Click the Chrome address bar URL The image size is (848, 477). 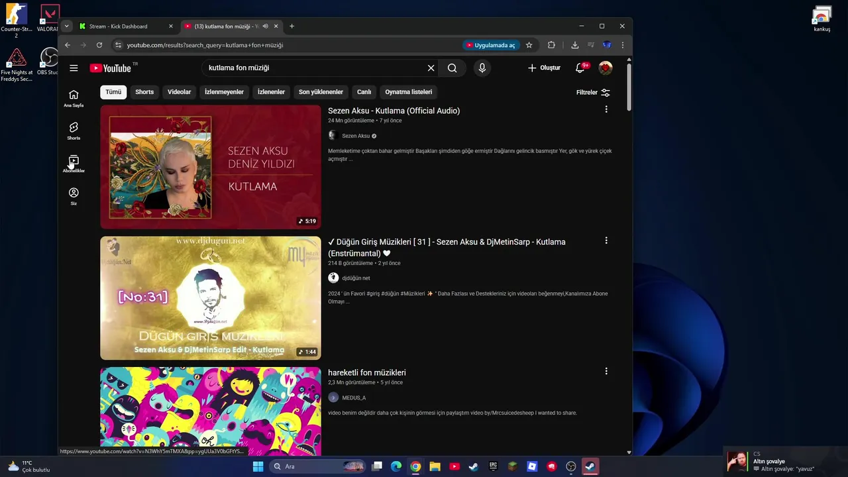[205, 45]
